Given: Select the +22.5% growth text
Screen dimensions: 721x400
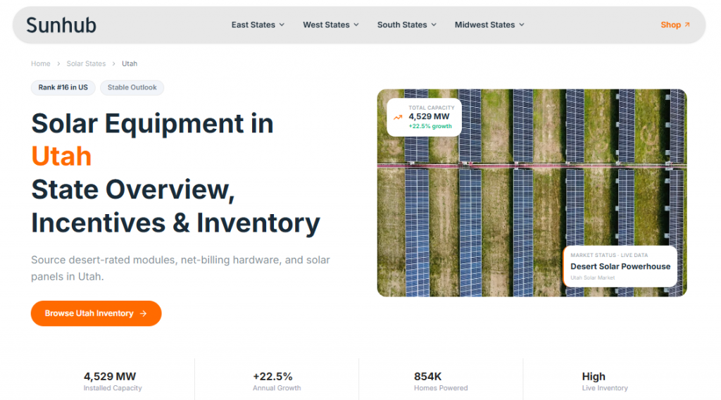Looking at the screenshot, I should pyautogui.click(x=430, y=127).
